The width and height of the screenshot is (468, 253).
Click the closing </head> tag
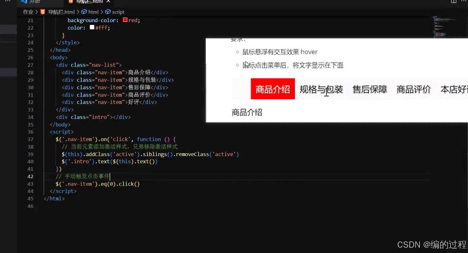click(x=60, y=50)
